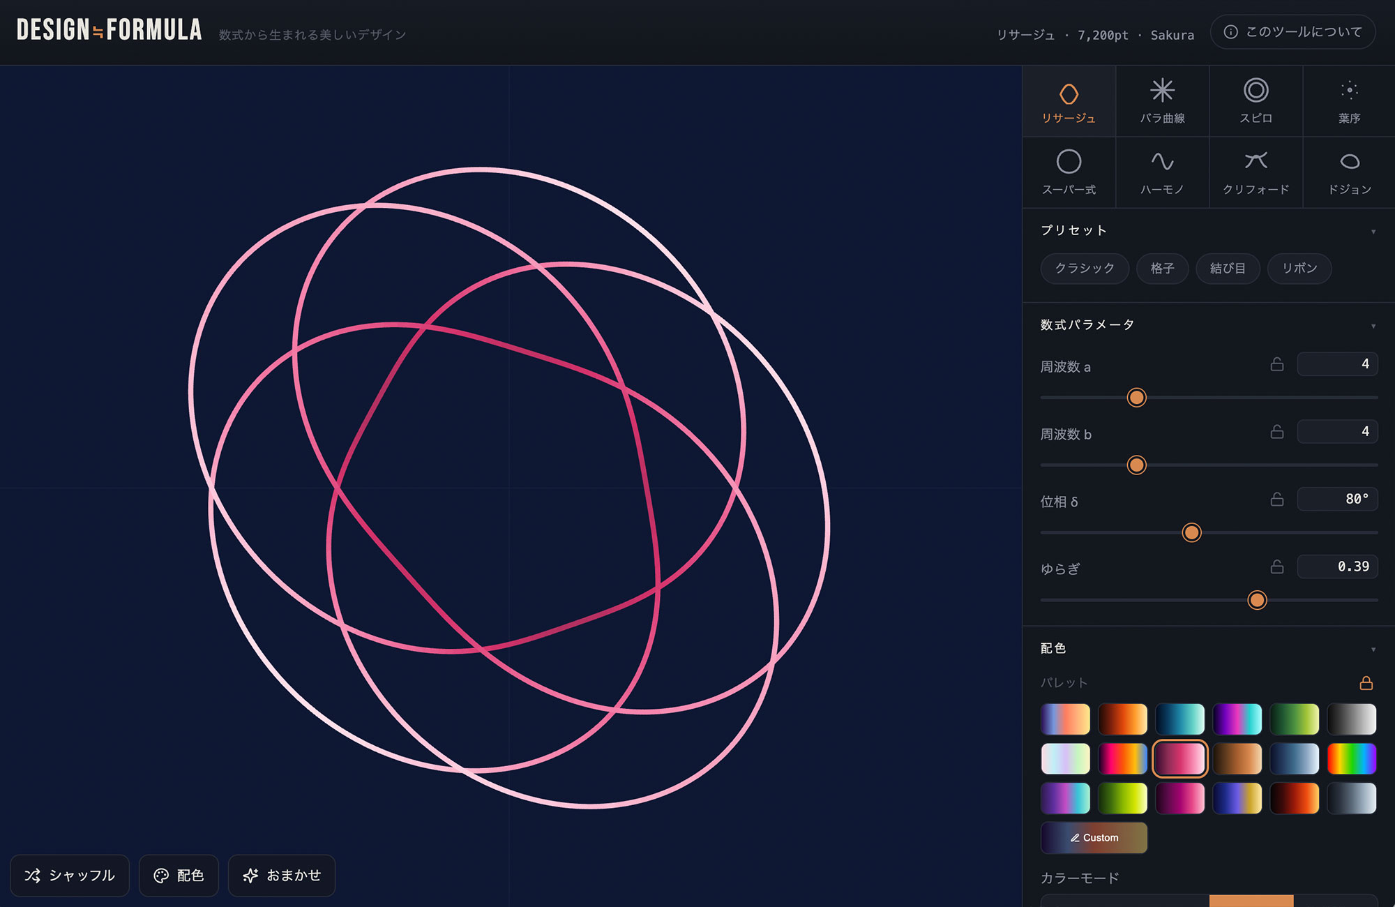1395x907 pixels.
Task: Select the 葉序 curve type
Action: pos(1349,101)
